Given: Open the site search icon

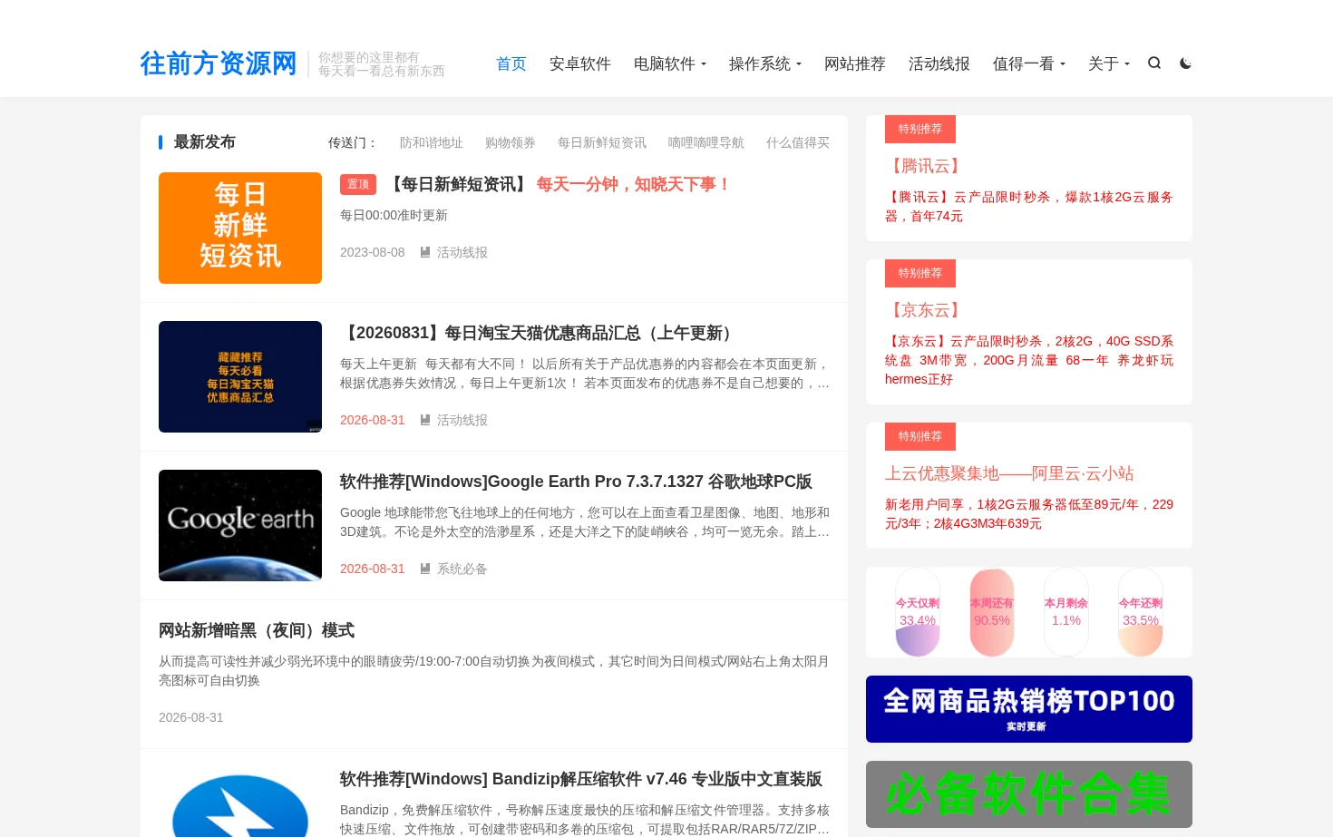Looking at the screenshot, I should [1153, 63].
